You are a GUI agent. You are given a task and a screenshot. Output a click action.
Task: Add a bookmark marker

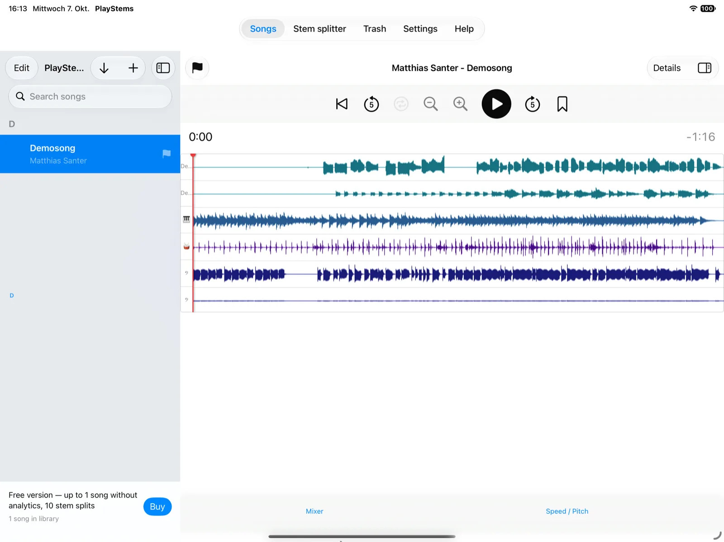[x=562, y=104]
